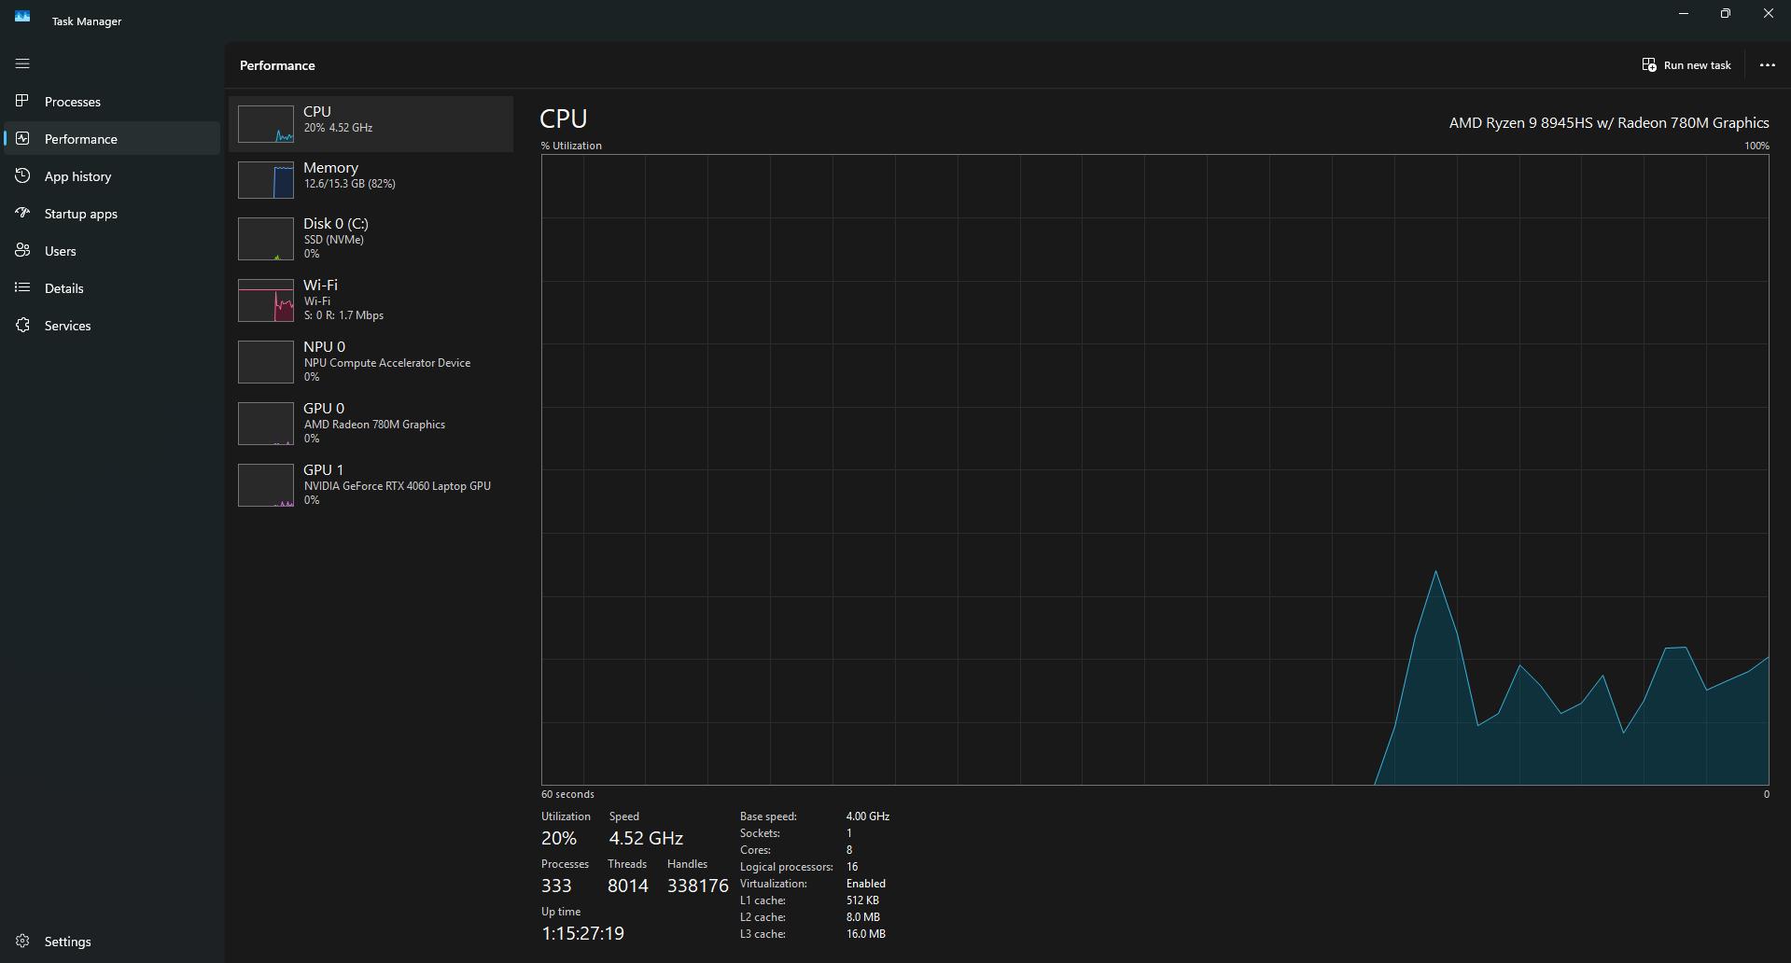Select the GPU 0 mini graph thumbnail
This screenshot has height=963, width=1791.
click(266, 424)
